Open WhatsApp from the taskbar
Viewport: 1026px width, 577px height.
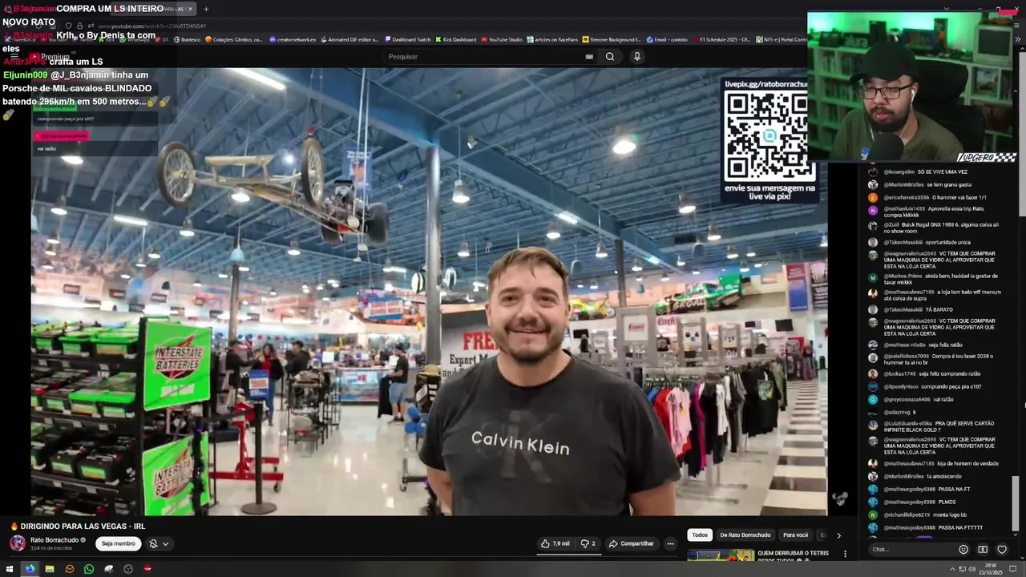point(89,569)
